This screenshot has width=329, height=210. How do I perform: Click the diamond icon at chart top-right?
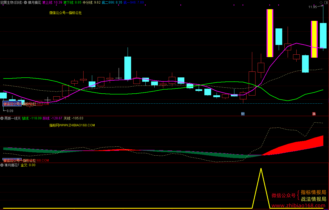coord(321,2)
